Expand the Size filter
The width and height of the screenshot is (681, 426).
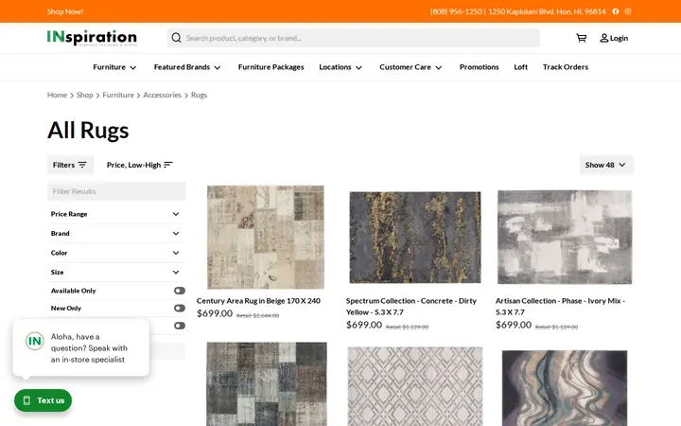point(116,272)
